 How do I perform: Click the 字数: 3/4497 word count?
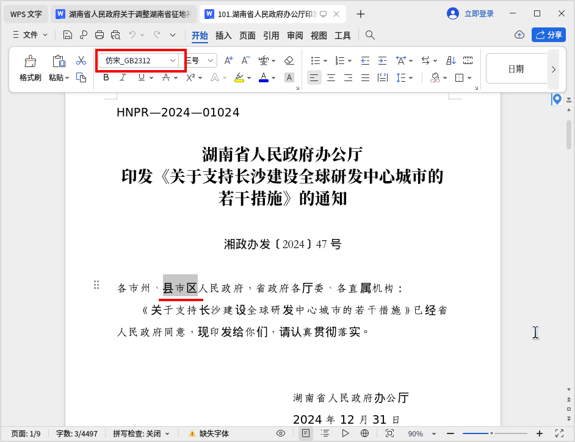tap(77, 433)
